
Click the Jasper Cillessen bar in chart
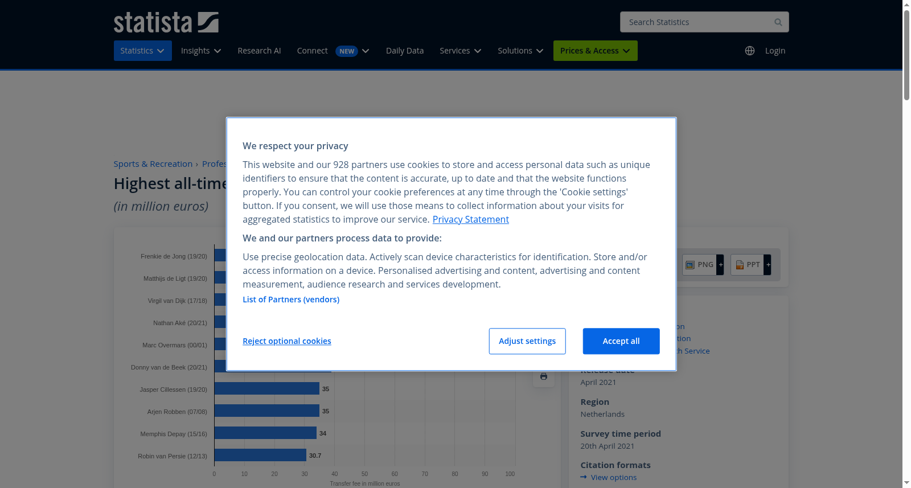tap(267, 388)
